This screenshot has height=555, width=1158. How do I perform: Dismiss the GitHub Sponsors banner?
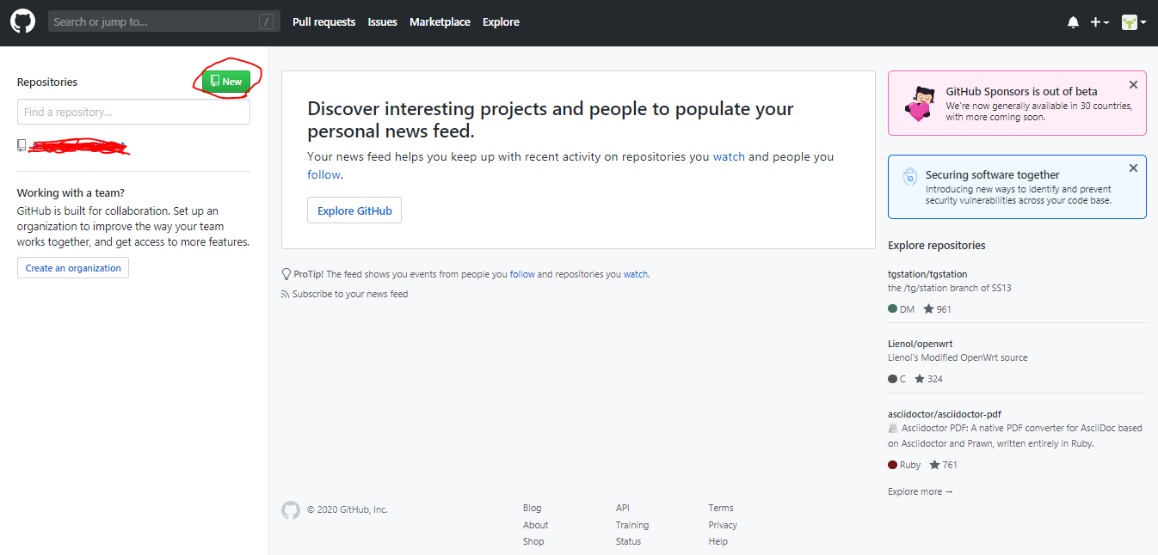click(x=1133, y=85)
